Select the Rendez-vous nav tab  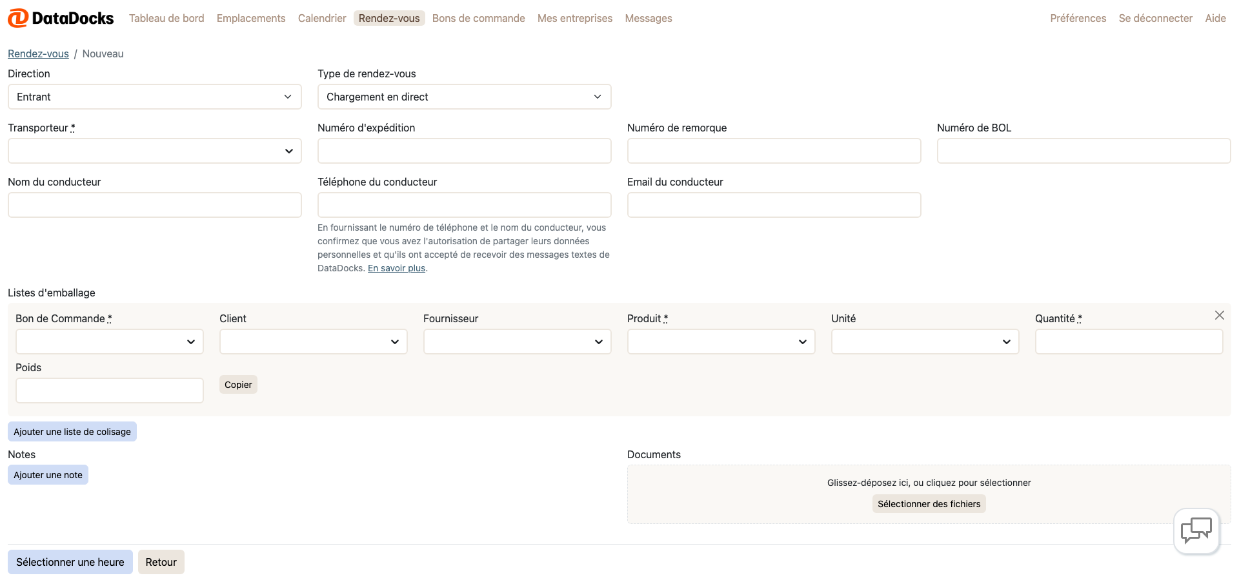pos(389,18)
